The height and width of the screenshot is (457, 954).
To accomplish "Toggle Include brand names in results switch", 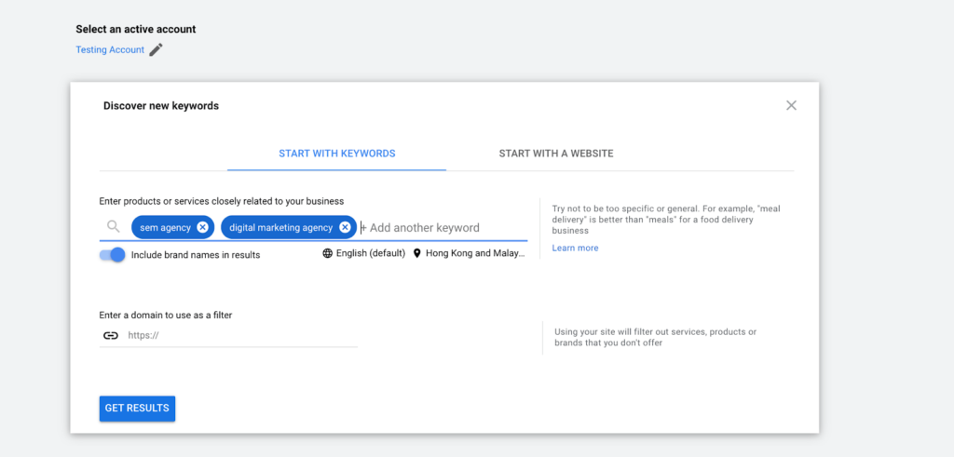I will tap(113, 255).
